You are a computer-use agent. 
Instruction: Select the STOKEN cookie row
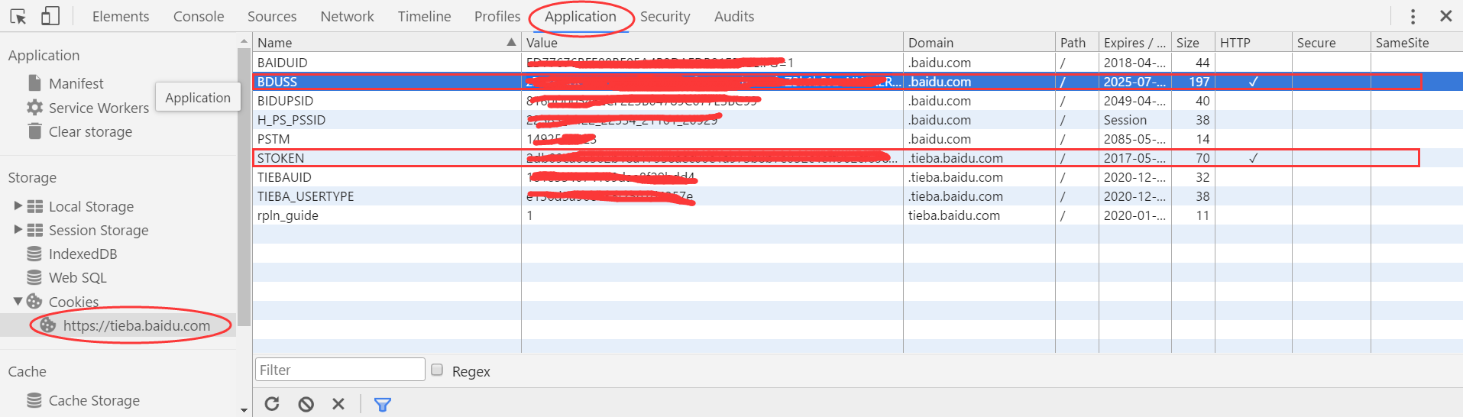point(857,158)
